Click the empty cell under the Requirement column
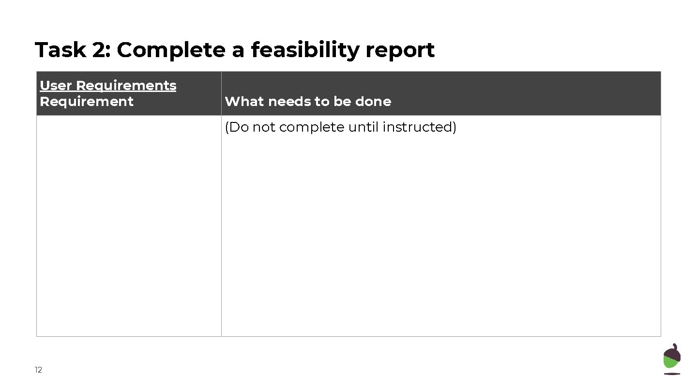 (x=129, y=226)
